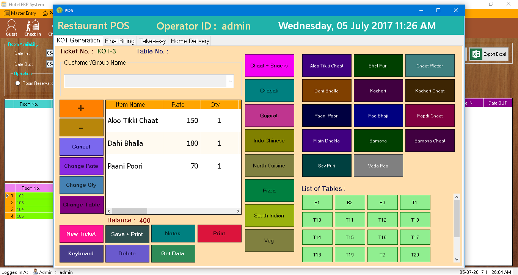Image resolution: width=518 pixels, height=275 pixels.
Task: Select South Indian category
Action: pos(270,216)
